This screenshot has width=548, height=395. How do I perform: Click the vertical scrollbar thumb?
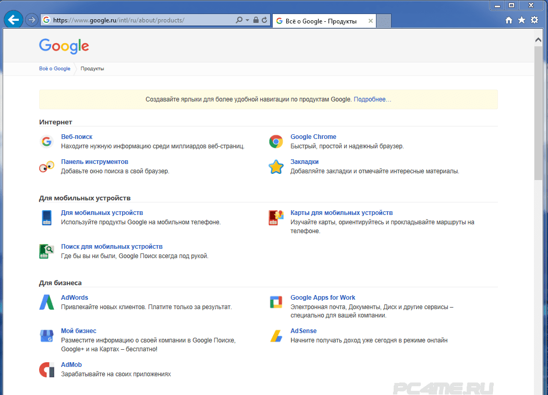[538, 113]
